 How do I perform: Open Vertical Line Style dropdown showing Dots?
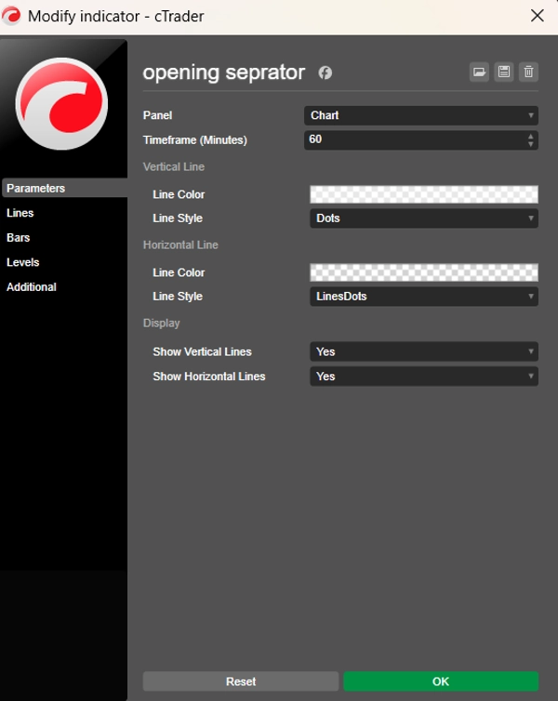pyautogui.click(x=424, y=218)
